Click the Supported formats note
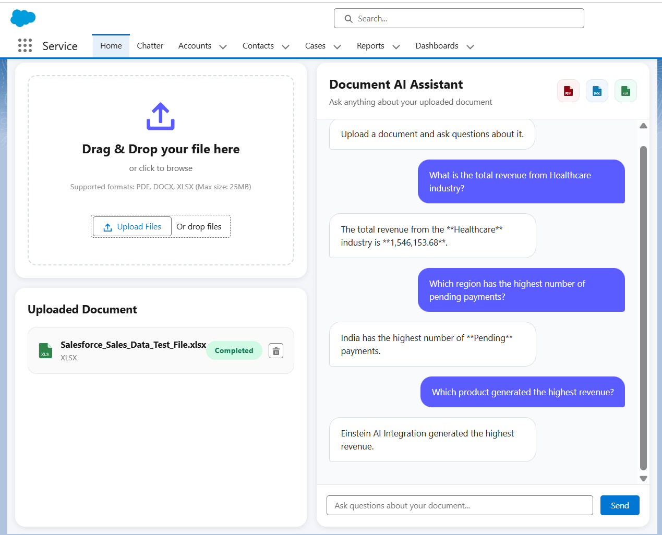This screenshot has height=535, width=662. coord(161,187)
